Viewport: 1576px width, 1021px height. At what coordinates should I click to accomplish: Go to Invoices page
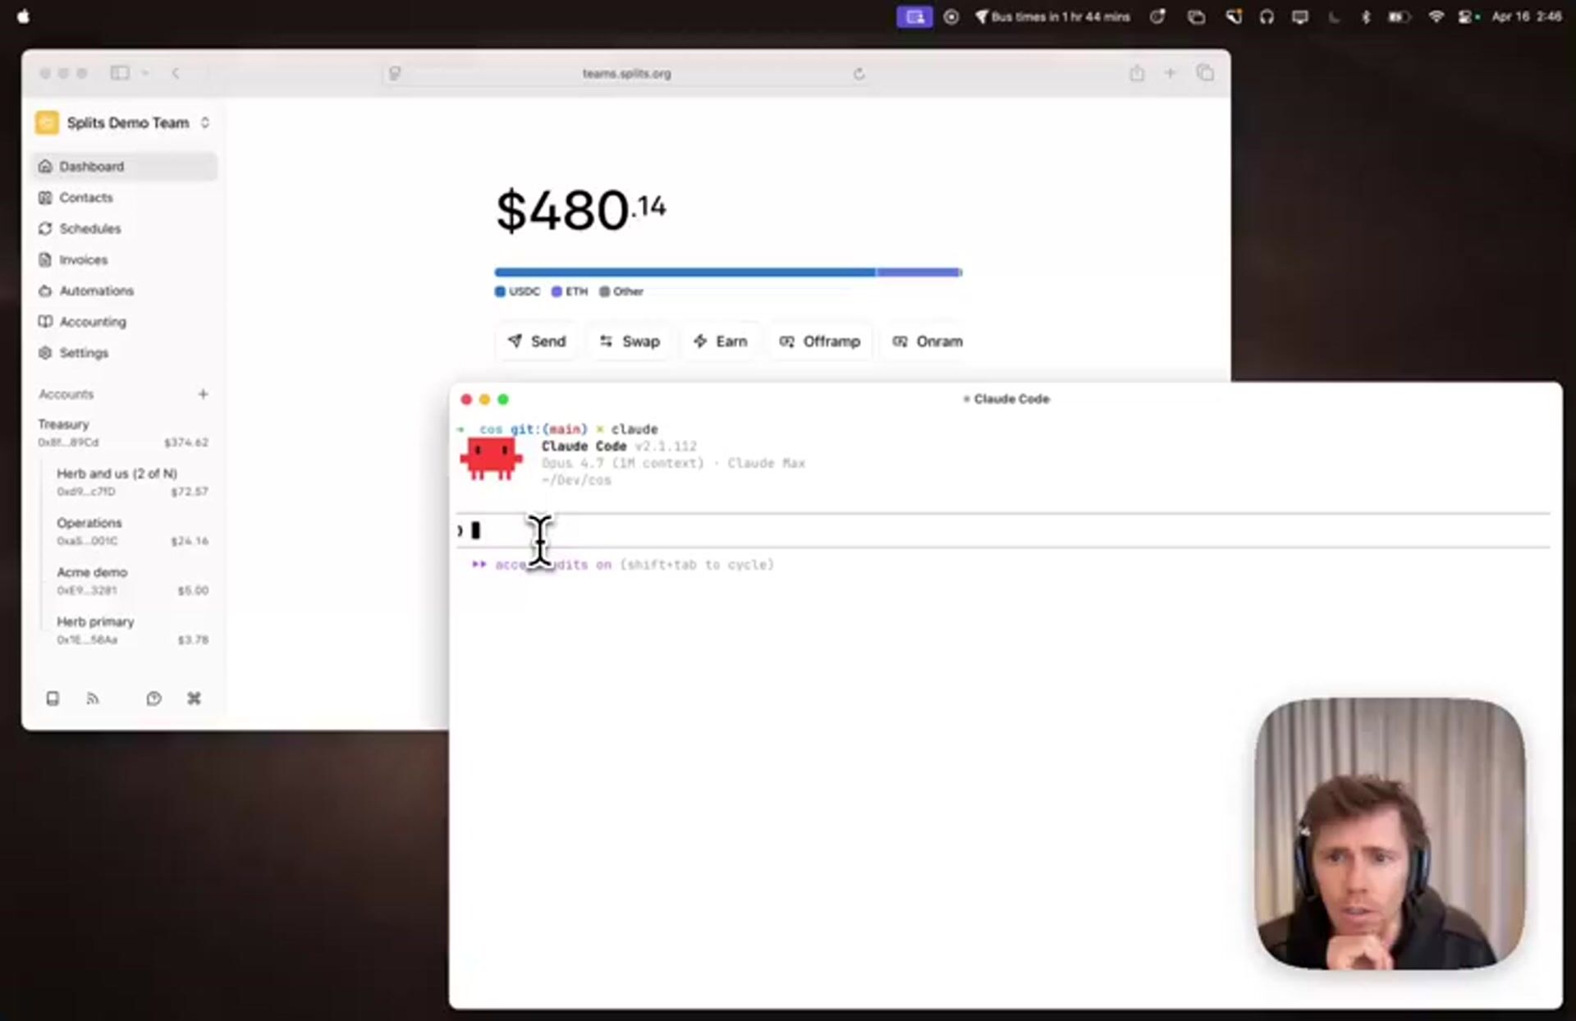pos(83,260)
